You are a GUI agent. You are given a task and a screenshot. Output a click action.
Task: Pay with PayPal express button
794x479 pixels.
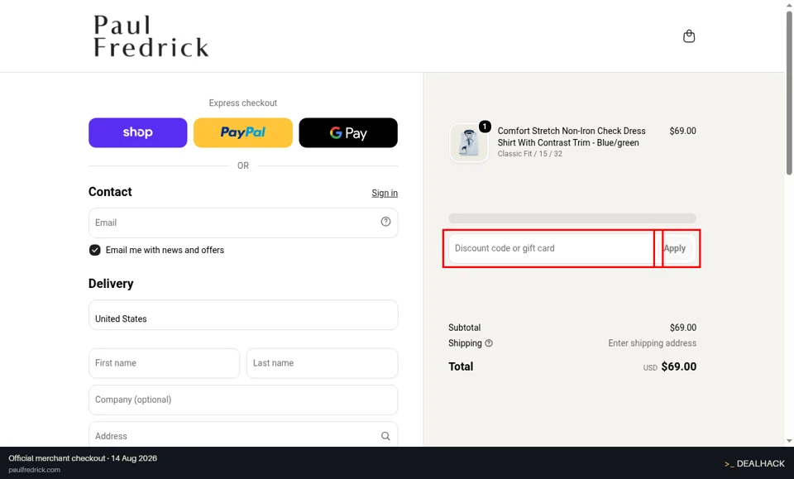(243, 132)
